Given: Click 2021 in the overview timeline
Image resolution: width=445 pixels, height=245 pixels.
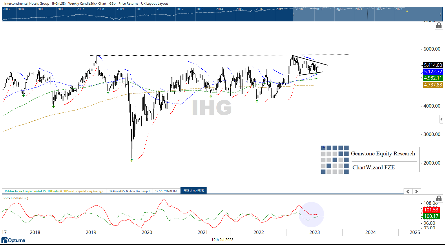Looking at the screenshot, I should point(359,9).
